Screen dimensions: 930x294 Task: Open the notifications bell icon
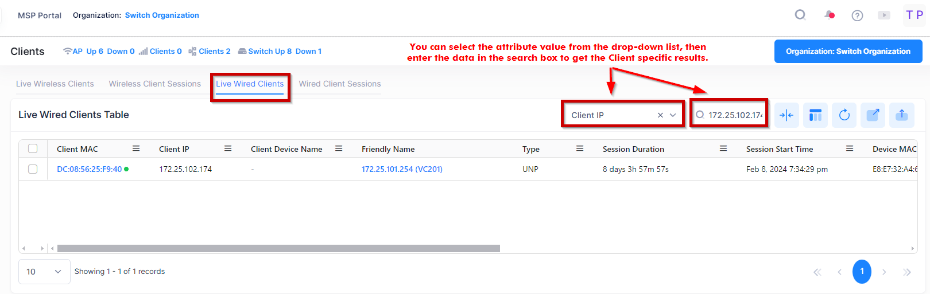829,15
